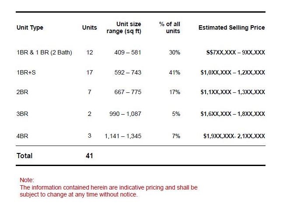Select the red indicative pricing disclaimer text
The image size is (283, 207).
(x=108, y=191)
